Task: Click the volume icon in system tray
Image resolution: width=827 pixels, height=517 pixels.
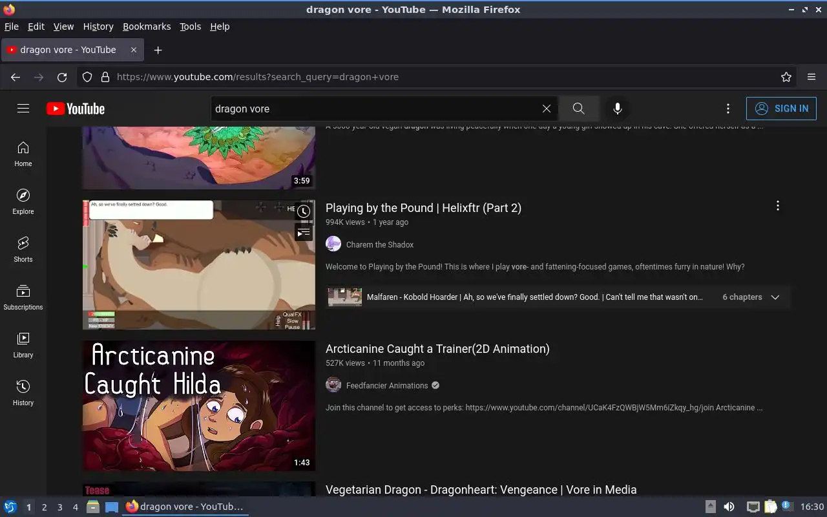Action: pyautogui.click(x=729, y=507)
